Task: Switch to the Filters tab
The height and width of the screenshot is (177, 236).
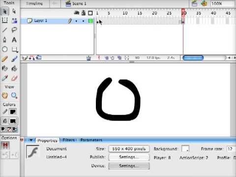Action: [68, 140]
